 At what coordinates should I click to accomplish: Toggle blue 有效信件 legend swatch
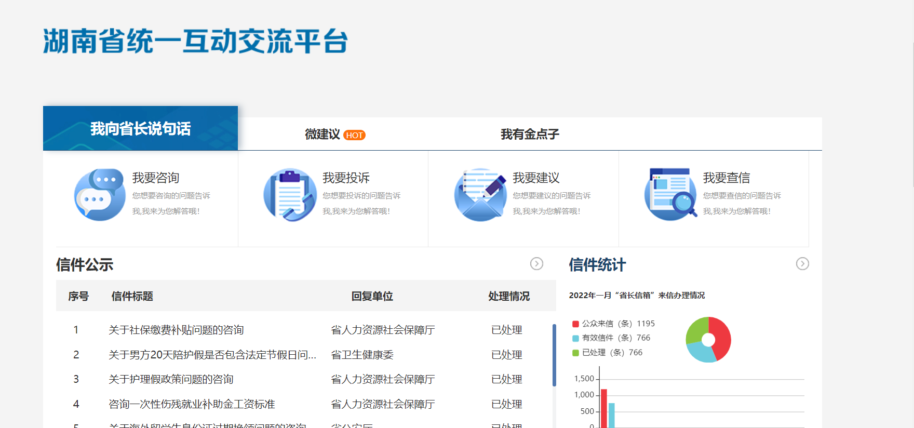[575, 339]
